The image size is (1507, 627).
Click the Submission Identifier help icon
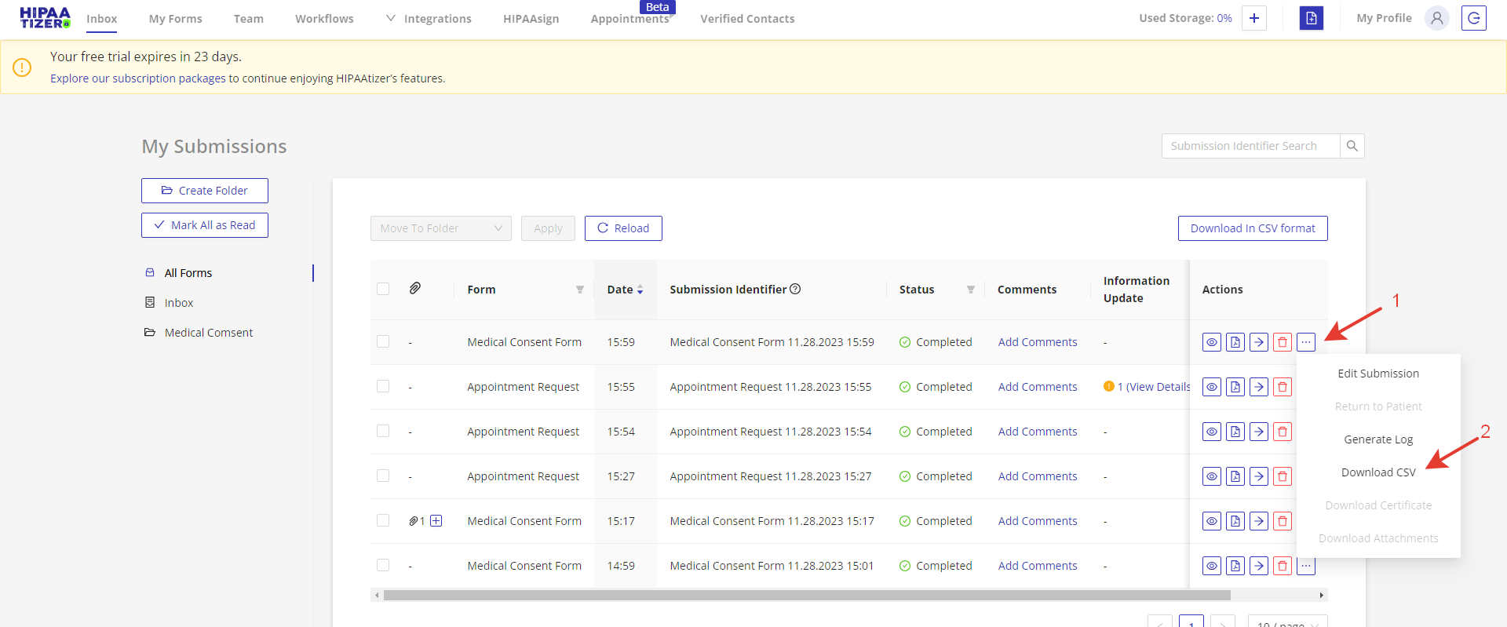tap(795, 289)
